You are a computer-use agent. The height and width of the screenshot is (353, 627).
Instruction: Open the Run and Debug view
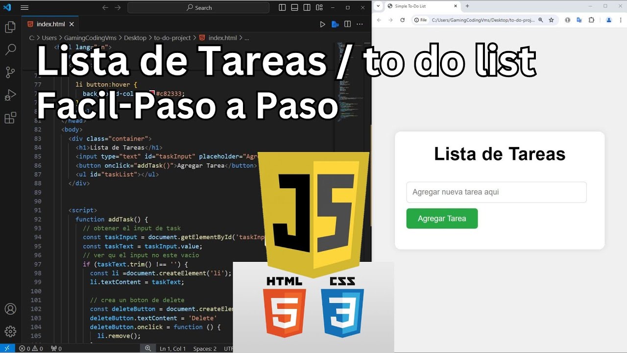pos(10,95)
